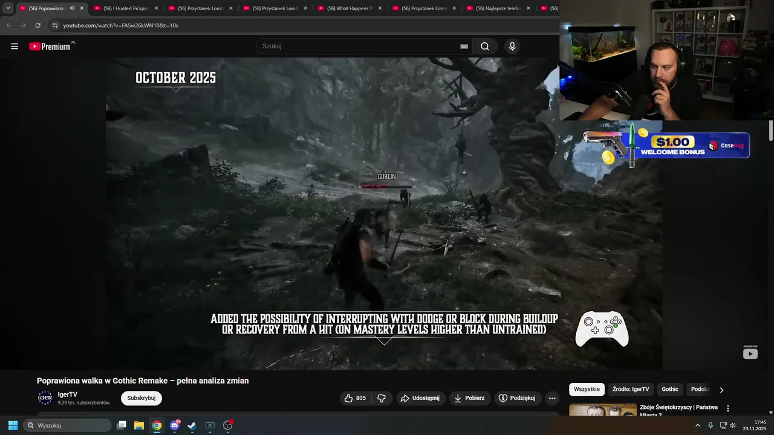The image size is (774, 435).
Task: Open the IgerTV channel name link
Action: click(x=68, y=395)
